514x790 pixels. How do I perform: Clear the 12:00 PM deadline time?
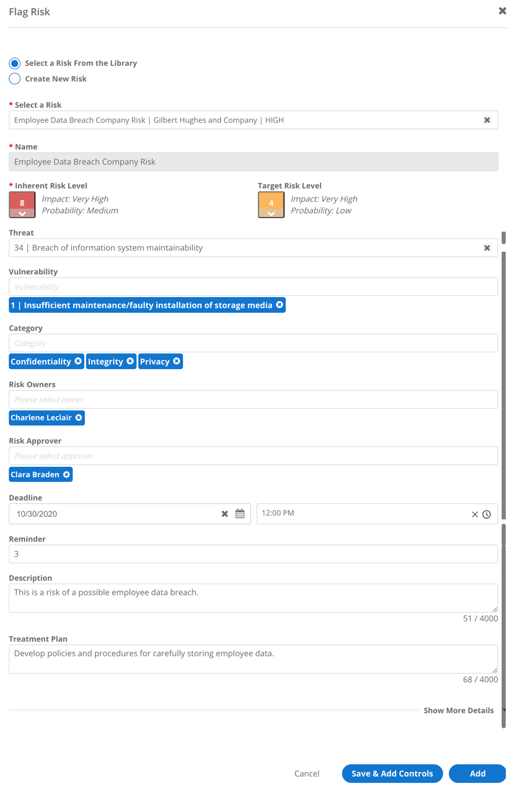click(x=474, y=513)
